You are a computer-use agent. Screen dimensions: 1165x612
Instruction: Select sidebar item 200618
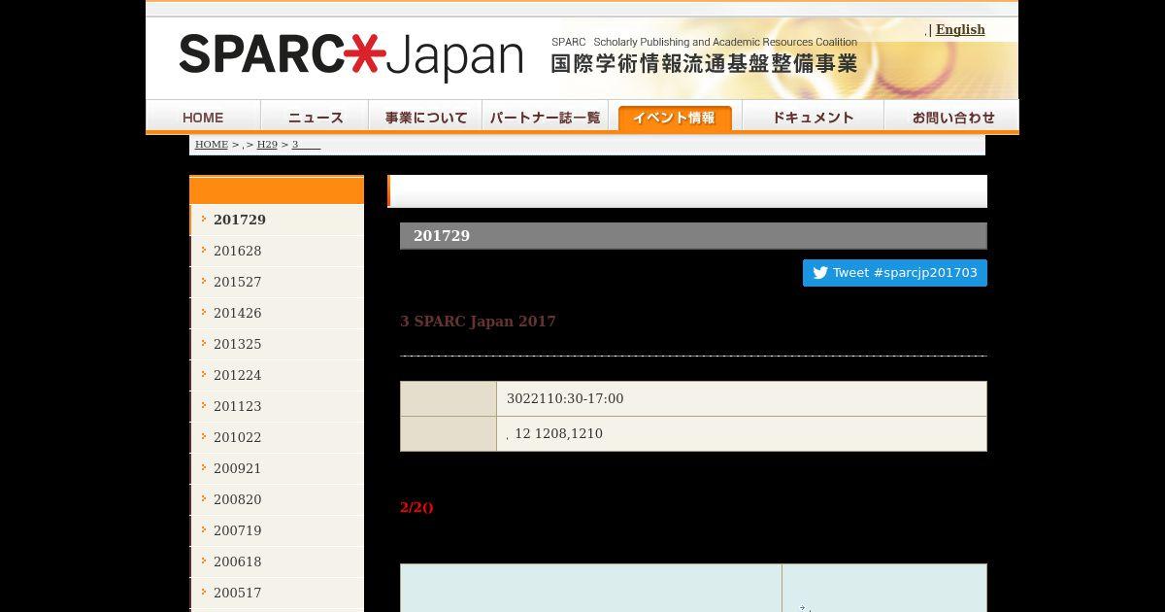(277, 561)
